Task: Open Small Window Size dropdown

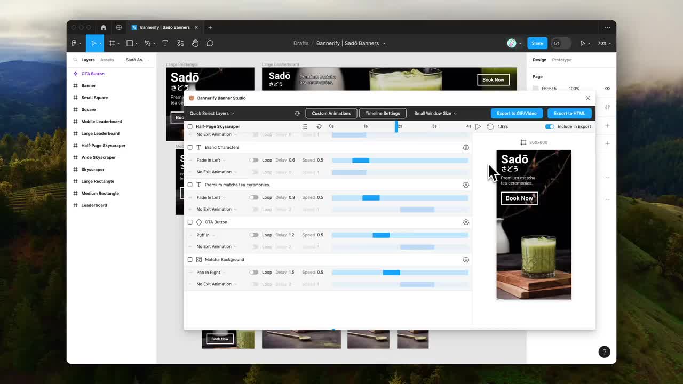Action: point(435,113)
